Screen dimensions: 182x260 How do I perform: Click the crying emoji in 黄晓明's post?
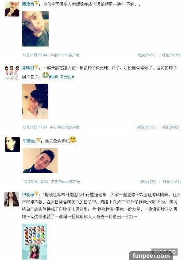[x=45, y=75]
